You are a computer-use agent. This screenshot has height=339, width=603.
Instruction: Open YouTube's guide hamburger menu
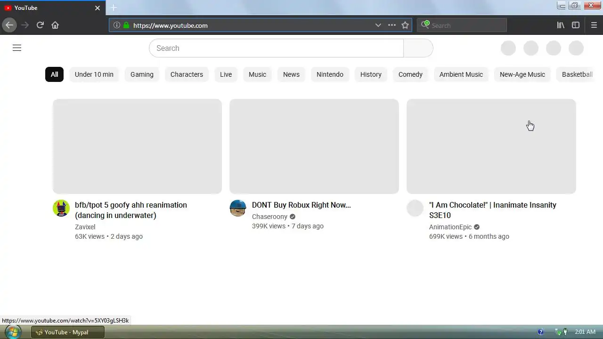(17, 48)
